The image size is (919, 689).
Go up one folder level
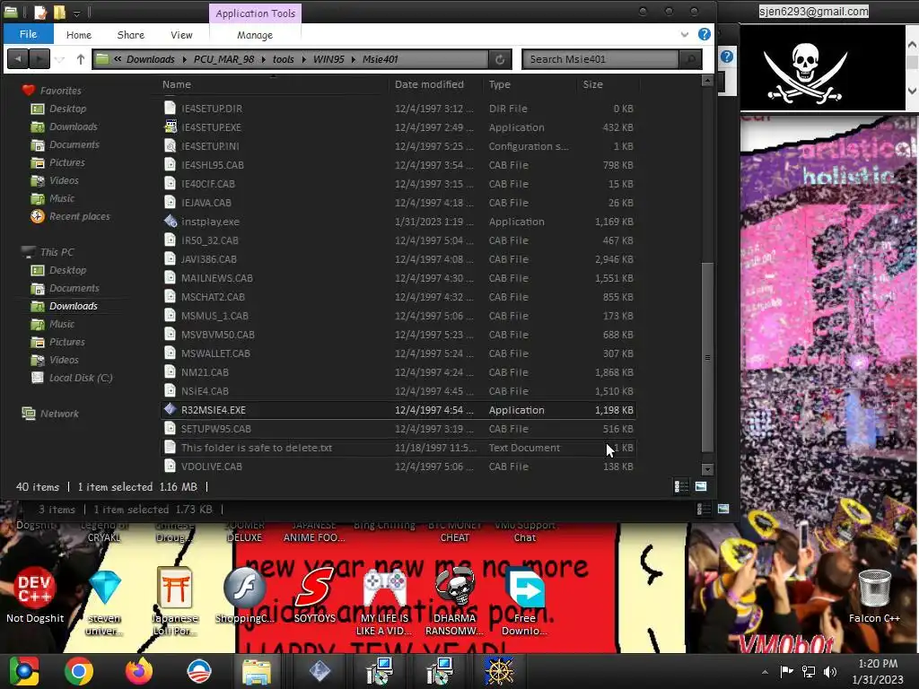pos(80,59)
